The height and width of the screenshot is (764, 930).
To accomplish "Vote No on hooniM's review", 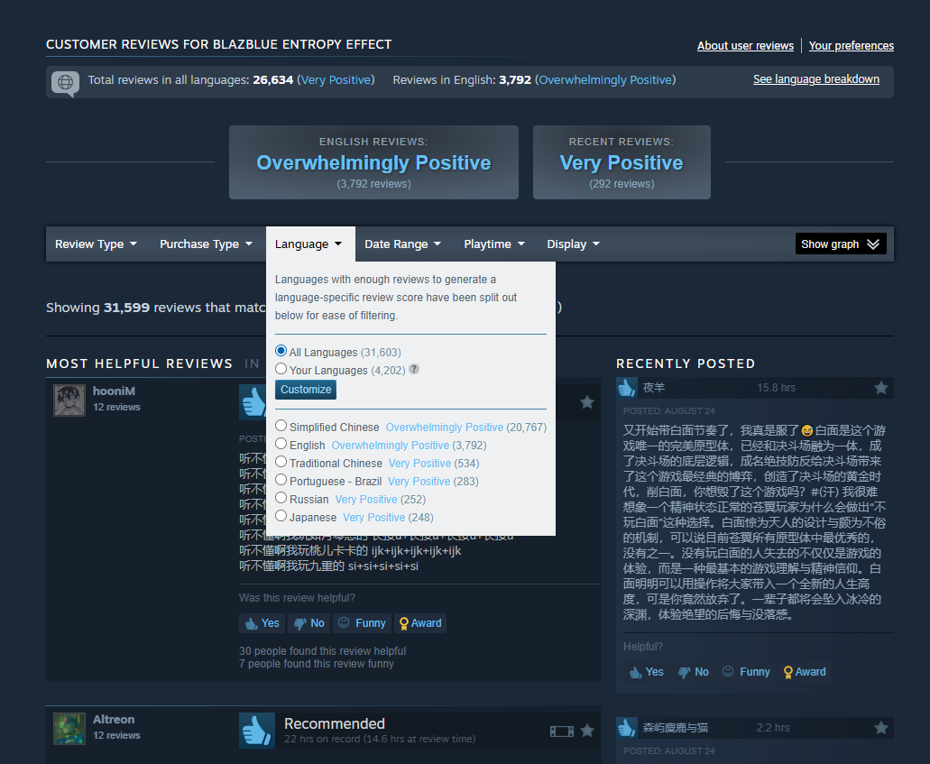I will 309,622.
